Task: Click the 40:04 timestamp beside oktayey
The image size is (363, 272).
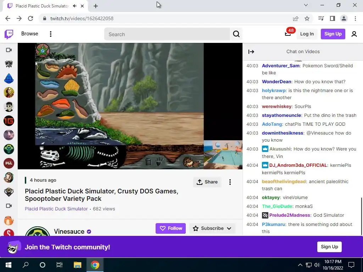Action: (x=252, y=198)
